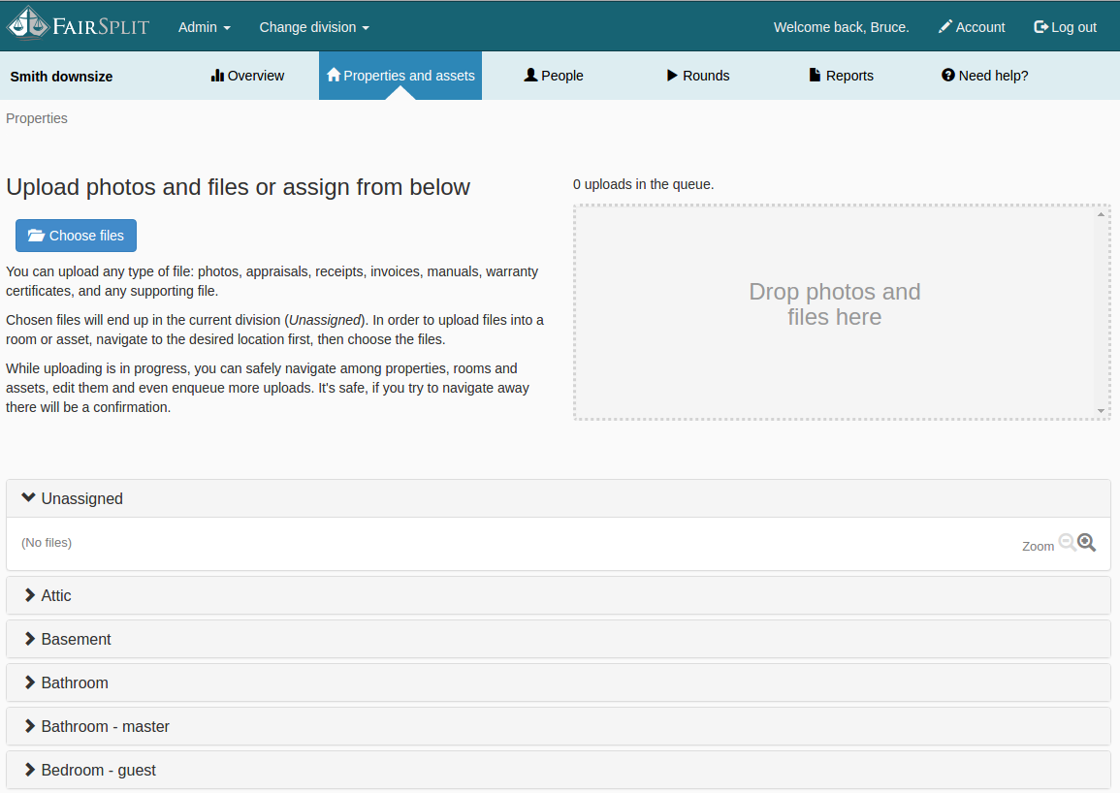
Task: Expand the Bathroom - master section
Action: (x=105, y=726)
